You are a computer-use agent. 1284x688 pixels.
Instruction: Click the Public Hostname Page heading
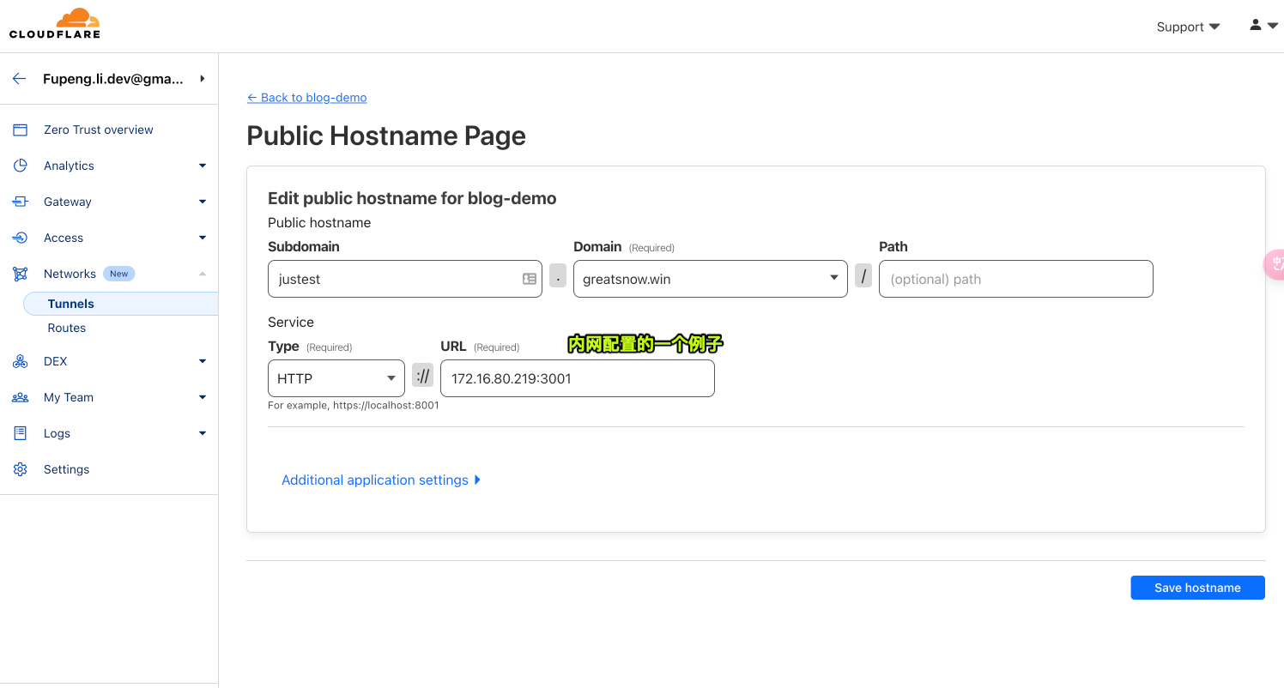click(386, 136)
